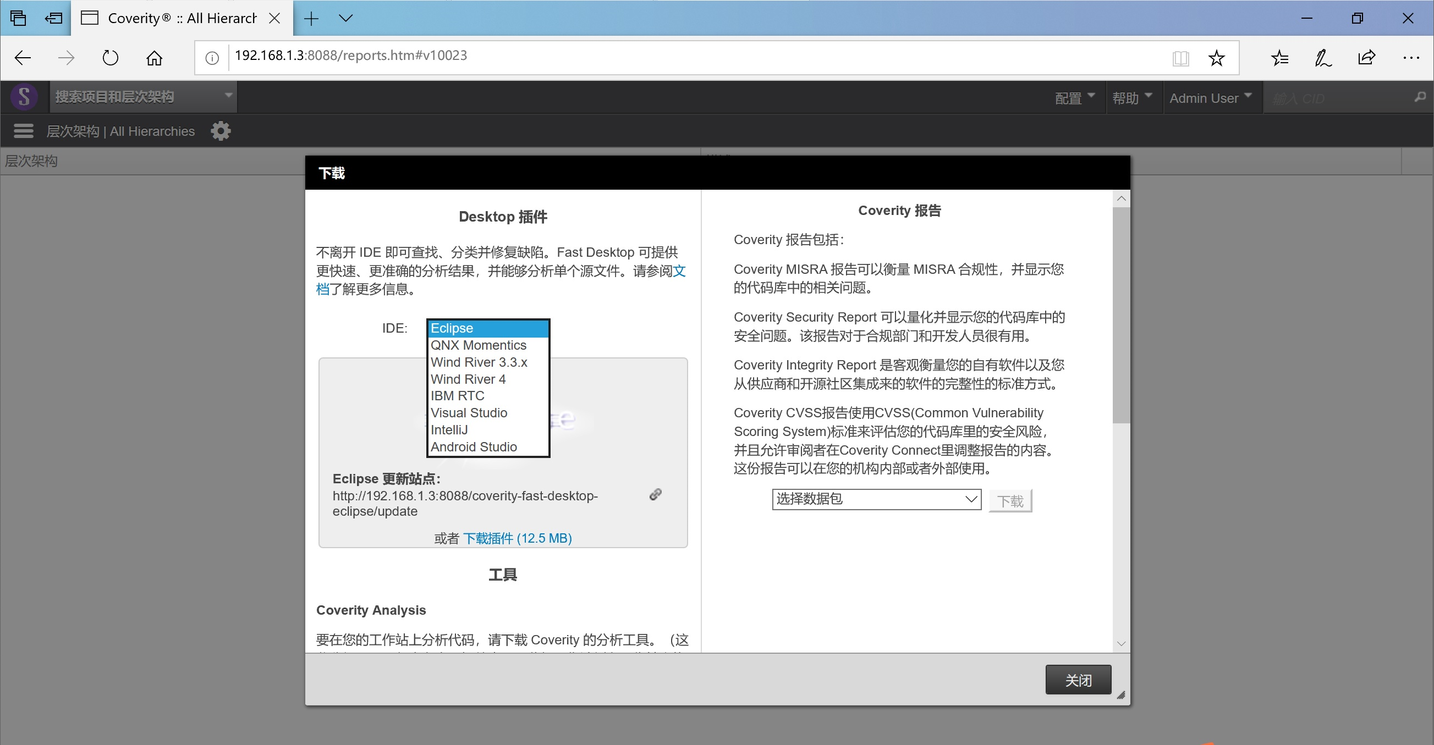Click the 关闭 button to close the dialog
Screen dimensions: 1434x745
[1078, 680]
